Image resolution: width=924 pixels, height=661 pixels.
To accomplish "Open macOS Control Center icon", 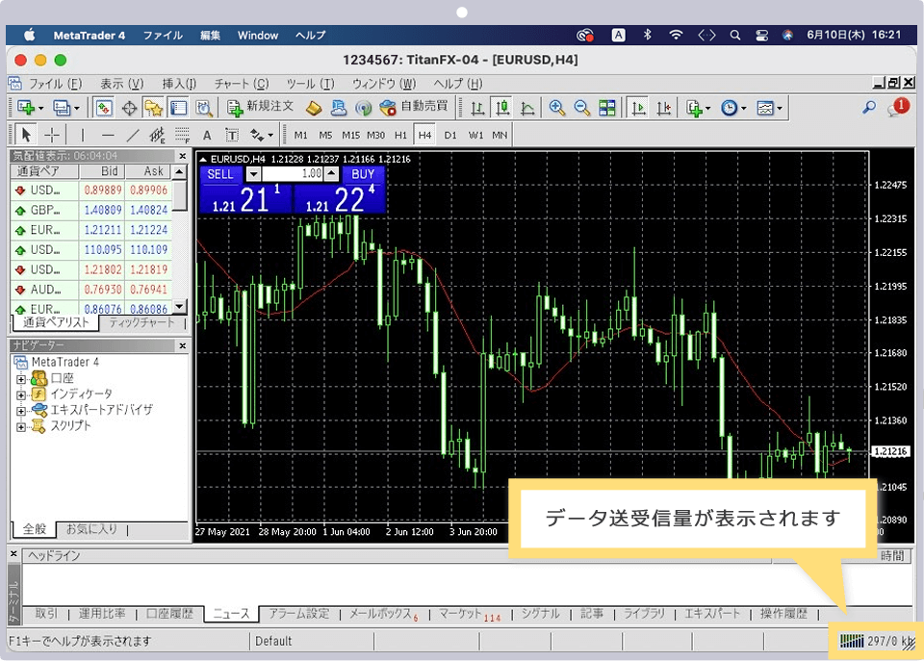I will (x=761, y=35).
